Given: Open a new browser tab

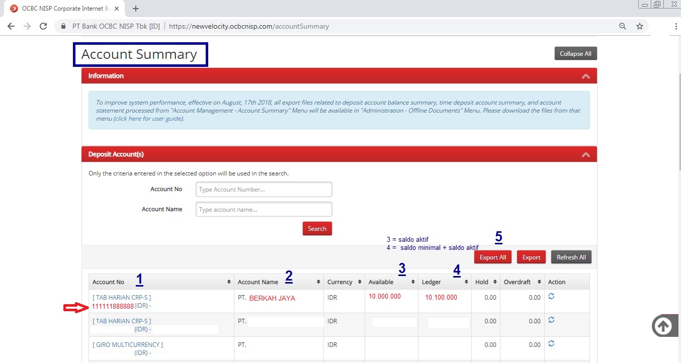Looking at the screenshot, I should click(x=135, y=9).
